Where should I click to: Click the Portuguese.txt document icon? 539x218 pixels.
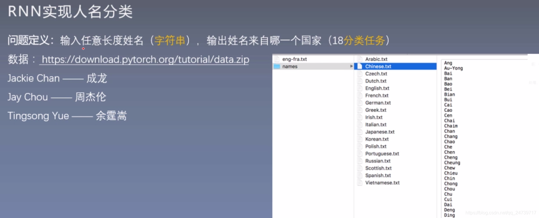pyautogui.click(x=360, y=154)
